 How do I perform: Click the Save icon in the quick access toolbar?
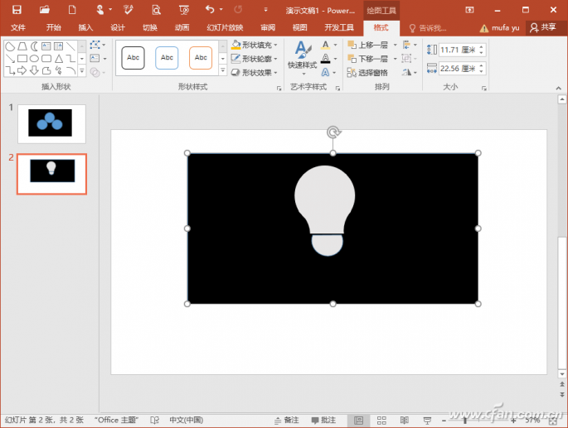(17, 10)
